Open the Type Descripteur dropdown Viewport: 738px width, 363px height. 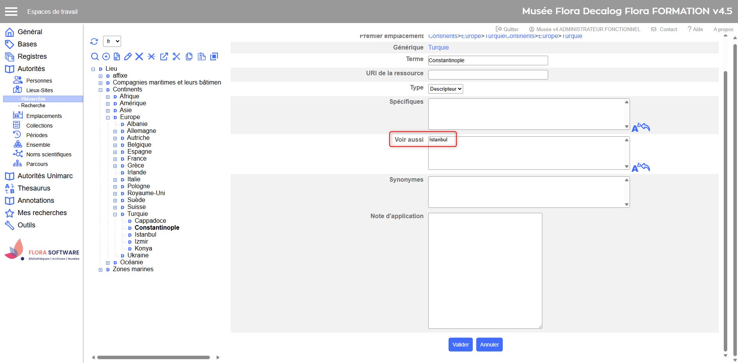[445, 89]
